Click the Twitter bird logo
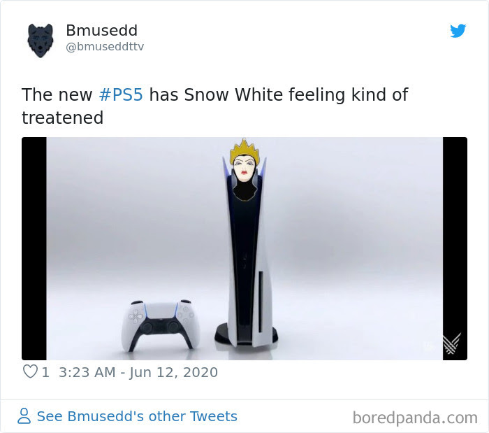This screenshot has height=433, width=489. pyautogui.click(x=458, y=31)
